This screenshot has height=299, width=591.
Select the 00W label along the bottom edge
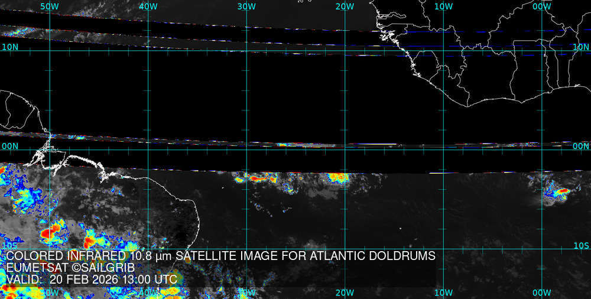point(541,292)
